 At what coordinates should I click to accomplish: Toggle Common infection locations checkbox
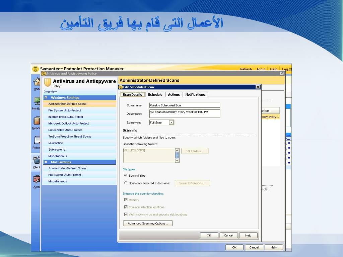[x=126, y=207]
